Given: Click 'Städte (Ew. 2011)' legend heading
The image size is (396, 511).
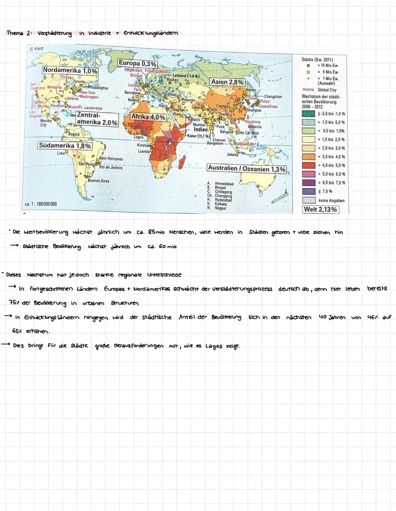Looking at the screenshot, I should 317,59.
